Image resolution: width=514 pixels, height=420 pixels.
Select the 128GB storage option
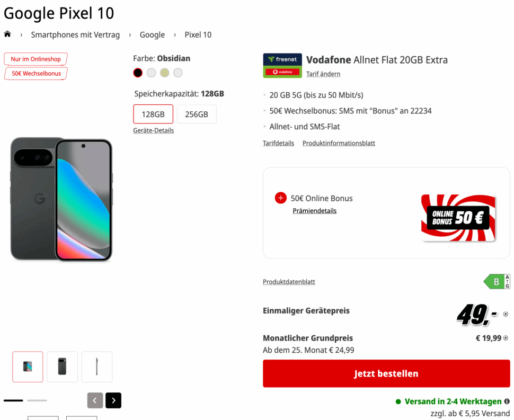point(153,114)
